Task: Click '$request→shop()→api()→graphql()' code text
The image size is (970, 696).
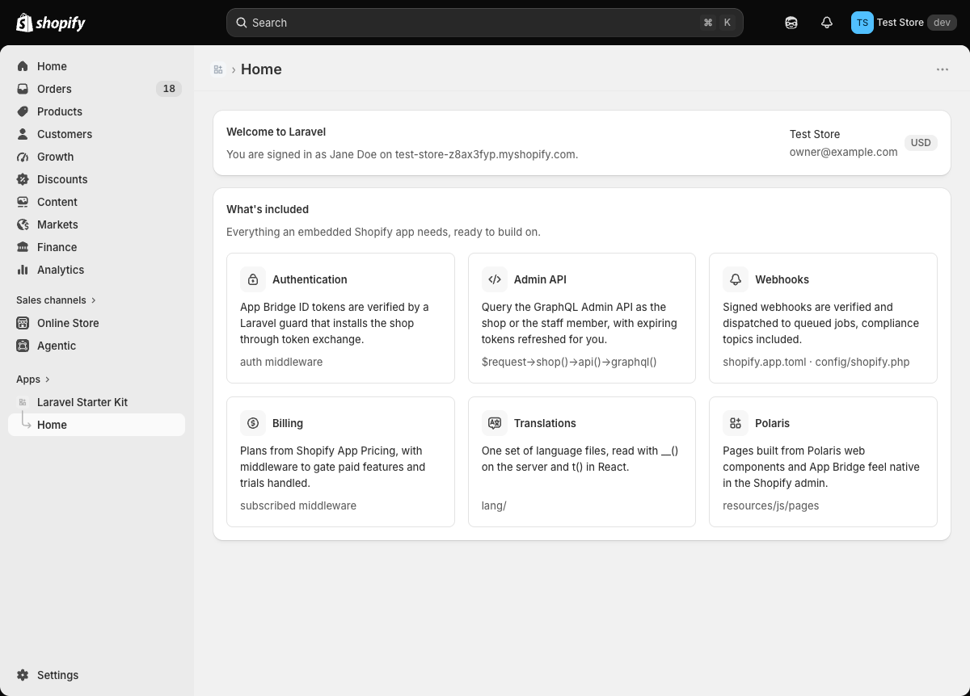Action: click(x=569, y=362)
